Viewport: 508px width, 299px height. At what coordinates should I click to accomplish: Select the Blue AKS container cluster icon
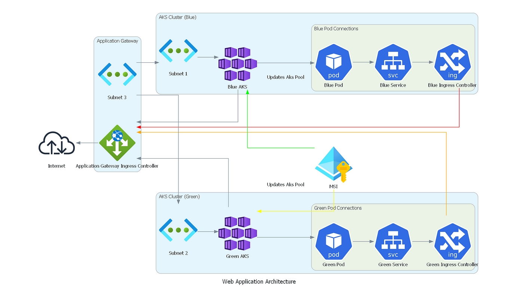pyautogui.click(x=237, y=64)
